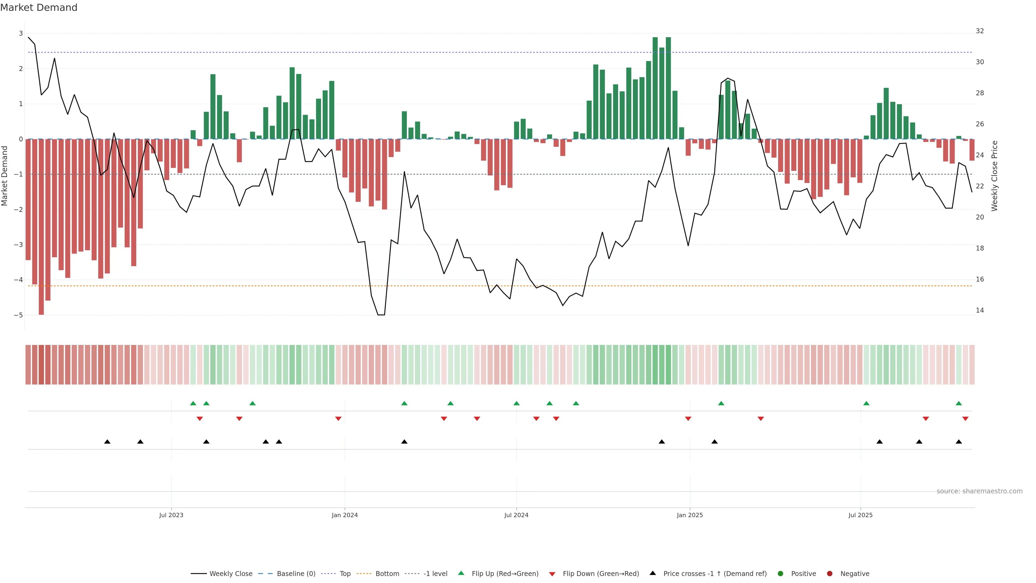Click the -1 level legend entry
1036x583 pixels.
coord(435,573)
